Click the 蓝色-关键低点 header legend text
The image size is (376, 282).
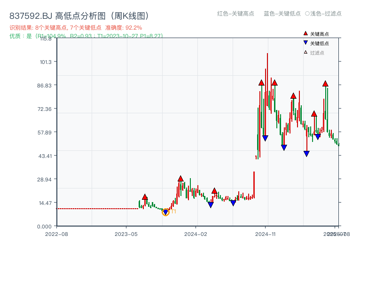[x=282, y=14]
